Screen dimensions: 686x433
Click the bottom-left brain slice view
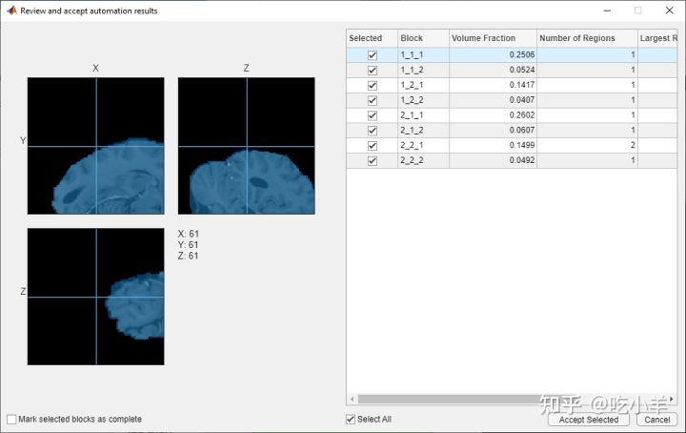pos(95,297)
